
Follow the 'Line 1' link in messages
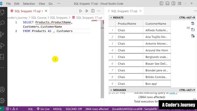(x=173, y=93)
